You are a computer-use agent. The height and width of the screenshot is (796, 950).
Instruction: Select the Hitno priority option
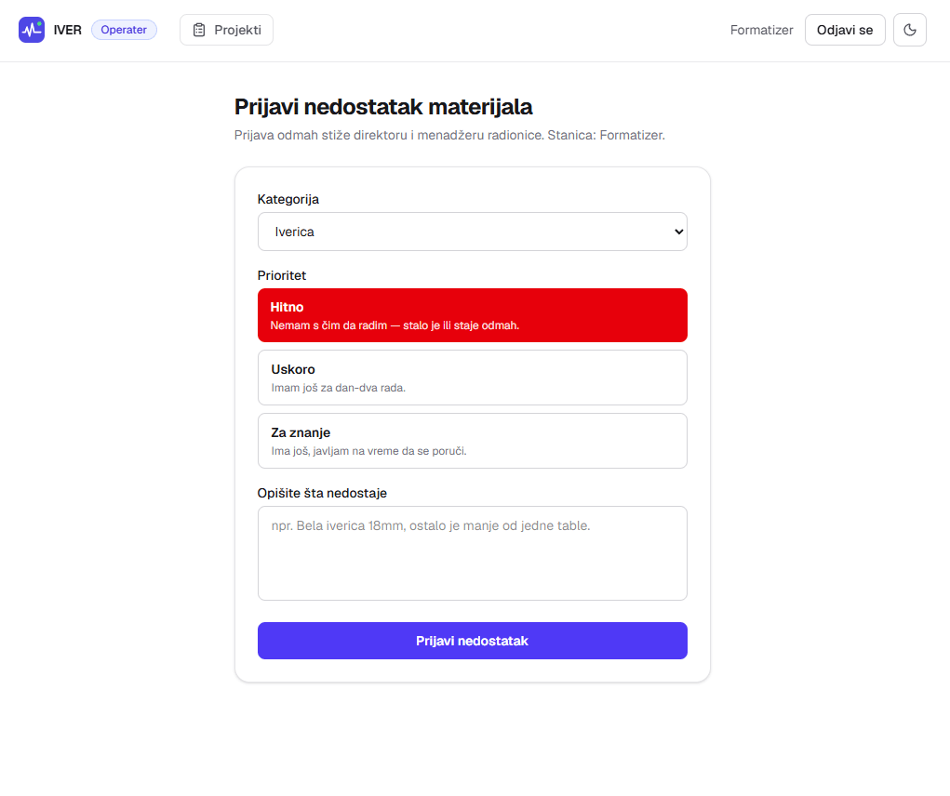[472, 315]
